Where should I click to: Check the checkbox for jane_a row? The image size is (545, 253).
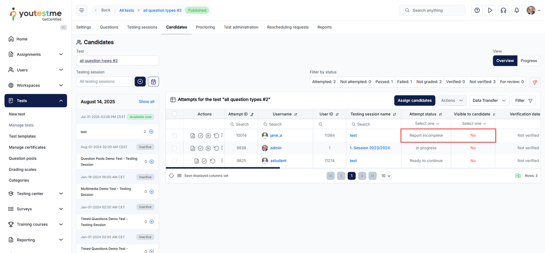pyautogui.click(x=174, y=135)
